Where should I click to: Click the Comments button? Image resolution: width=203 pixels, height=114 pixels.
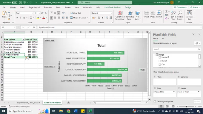tap(180, 7)
